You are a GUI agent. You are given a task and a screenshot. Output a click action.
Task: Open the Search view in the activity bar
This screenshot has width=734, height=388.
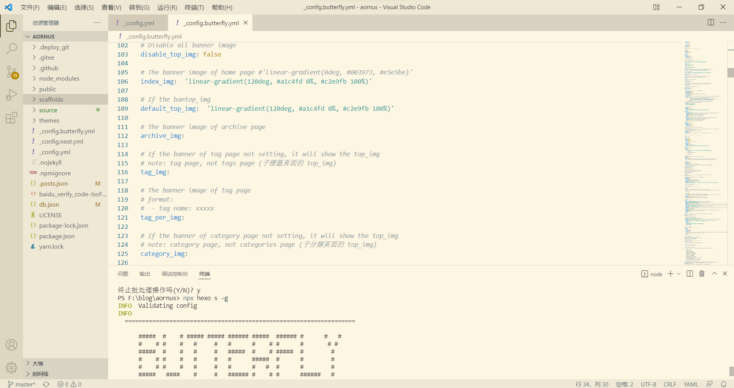coord(11,48)
